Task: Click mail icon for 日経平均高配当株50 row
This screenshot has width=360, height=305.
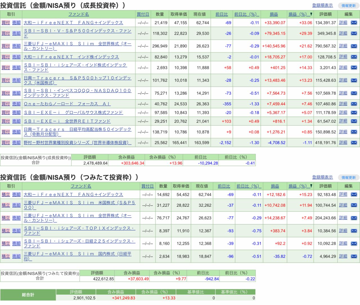Action: pos(354,132)
